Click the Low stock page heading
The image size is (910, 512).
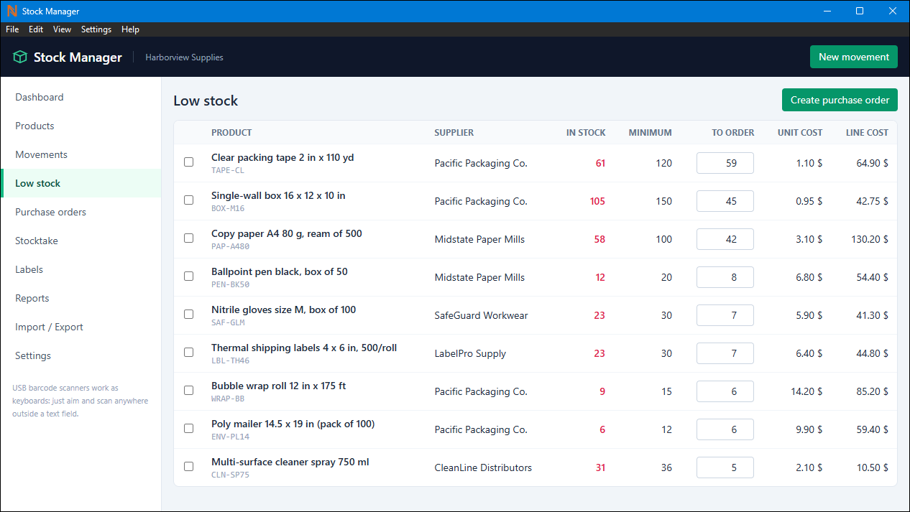(206, 101)
